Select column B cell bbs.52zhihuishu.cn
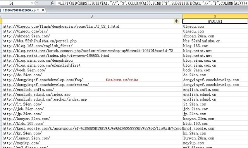Screen dimensions: 248x148 pyautogui.click(x=215, y=41)
